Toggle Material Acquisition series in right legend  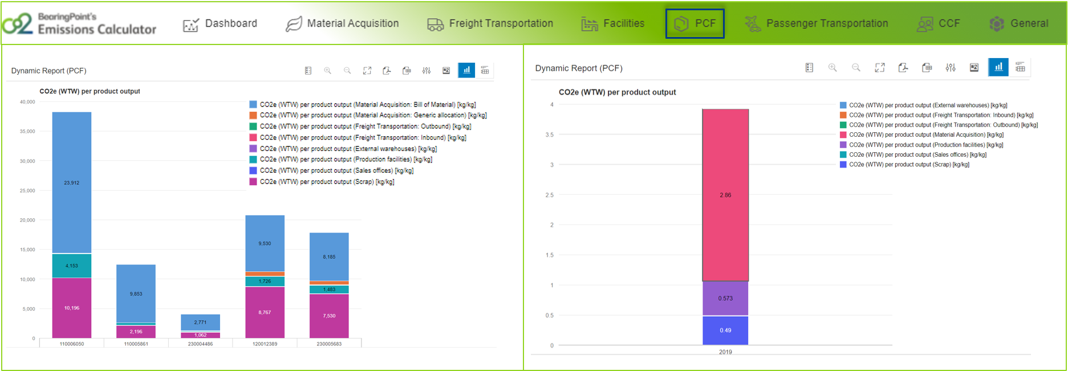pos(922,134)
